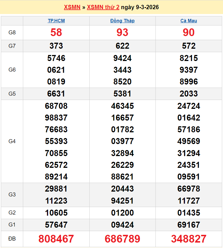Click the 'XSMN thứ 2' header link
Image resolution: width=223 pixels, height=248 pixels.
point(103,7)
